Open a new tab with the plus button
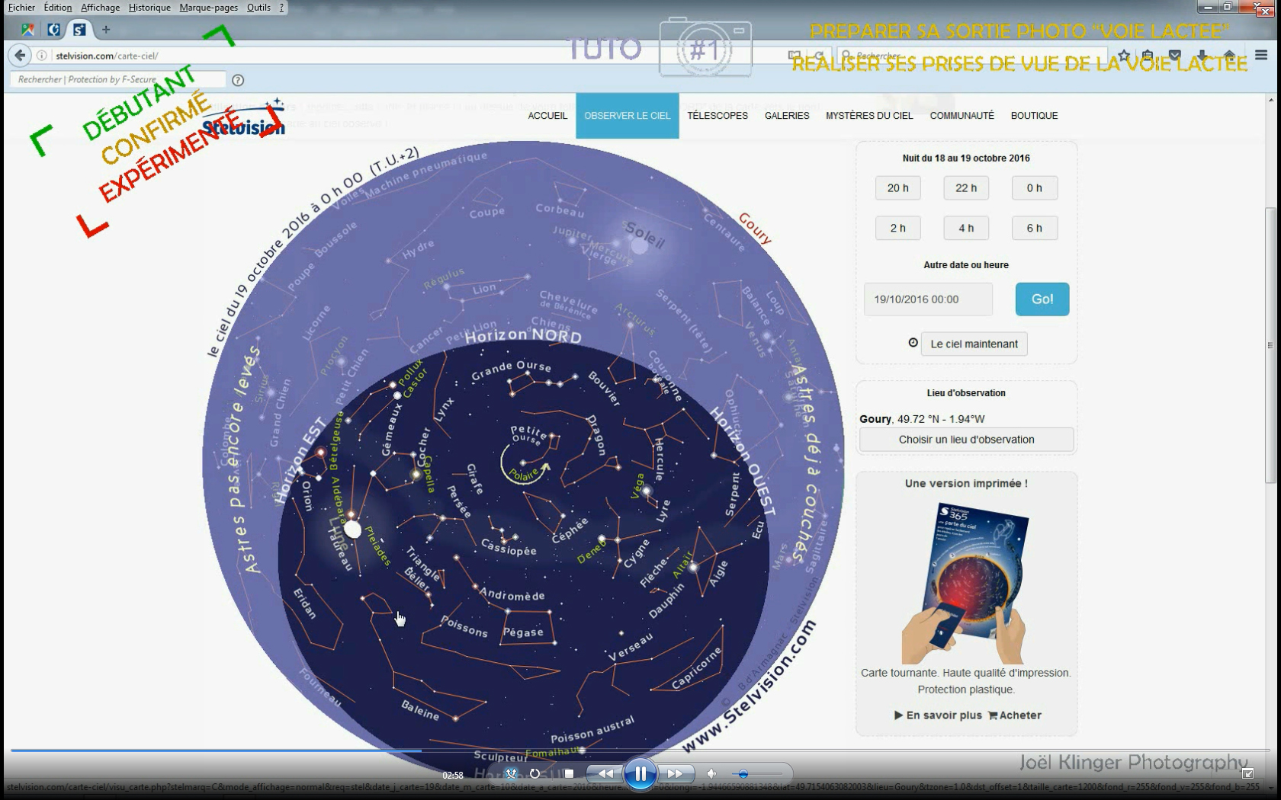The height and width of the screenshot is (800, 1281). [x=106, y=30]
